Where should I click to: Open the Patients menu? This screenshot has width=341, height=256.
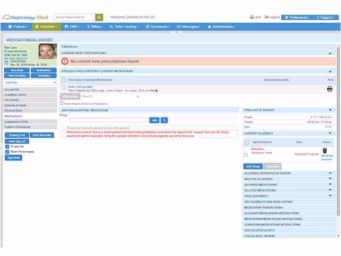[18, 26]
